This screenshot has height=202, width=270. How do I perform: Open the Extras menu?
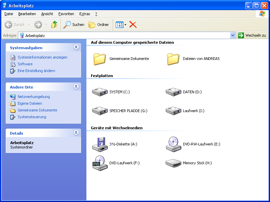[85, 14]
